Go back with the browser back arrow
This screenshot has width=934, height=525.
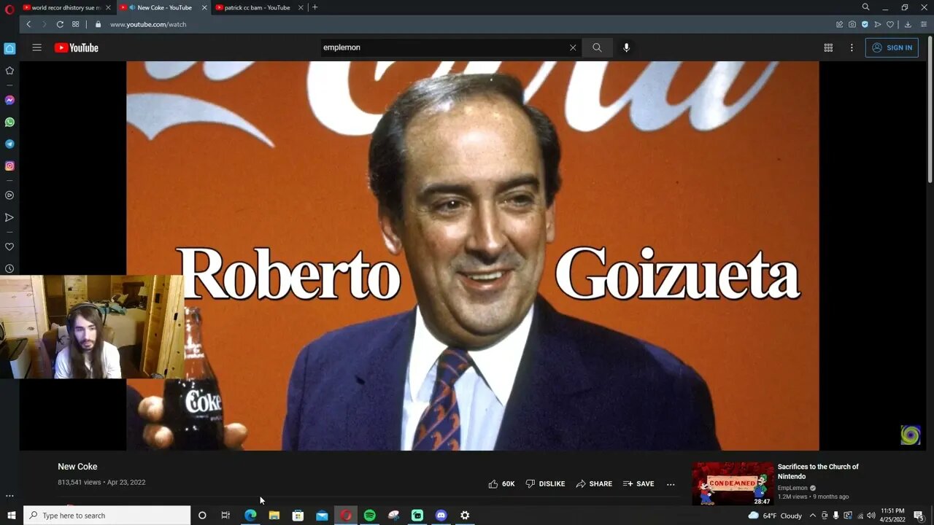pyautogui.click(x=28, y=24)
